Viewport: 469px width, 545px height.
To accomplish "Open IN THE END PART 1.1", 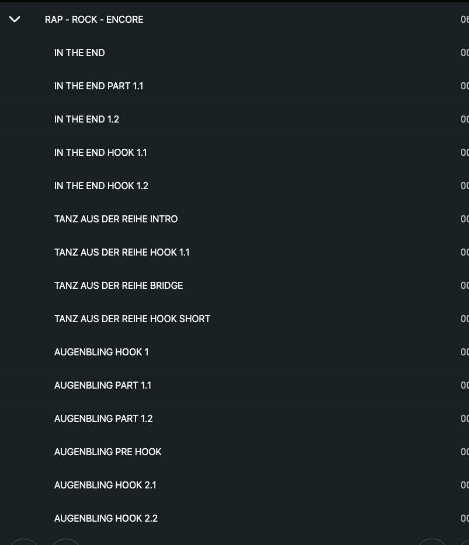I will click(99, 86).
